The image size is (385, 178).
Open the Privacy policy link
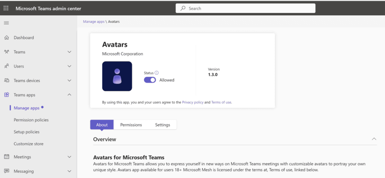(x=193, y=102)
